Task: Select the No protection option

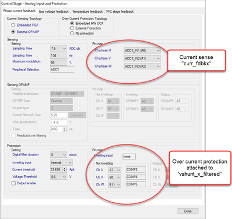Action: (x=72, y=34)
